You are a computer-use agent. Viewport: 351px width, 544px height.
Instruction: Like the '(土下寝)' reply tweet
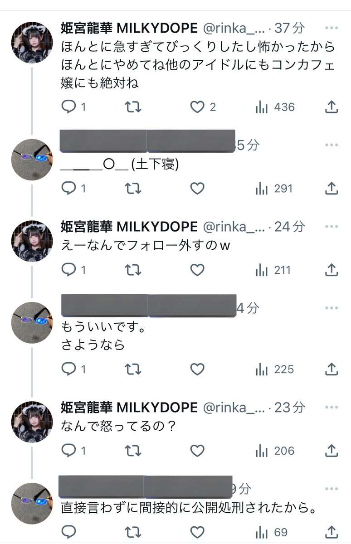[197, 189]
